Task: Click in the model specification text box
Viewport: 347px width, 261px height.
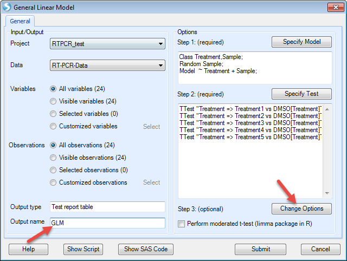Action: pos(255,68)
